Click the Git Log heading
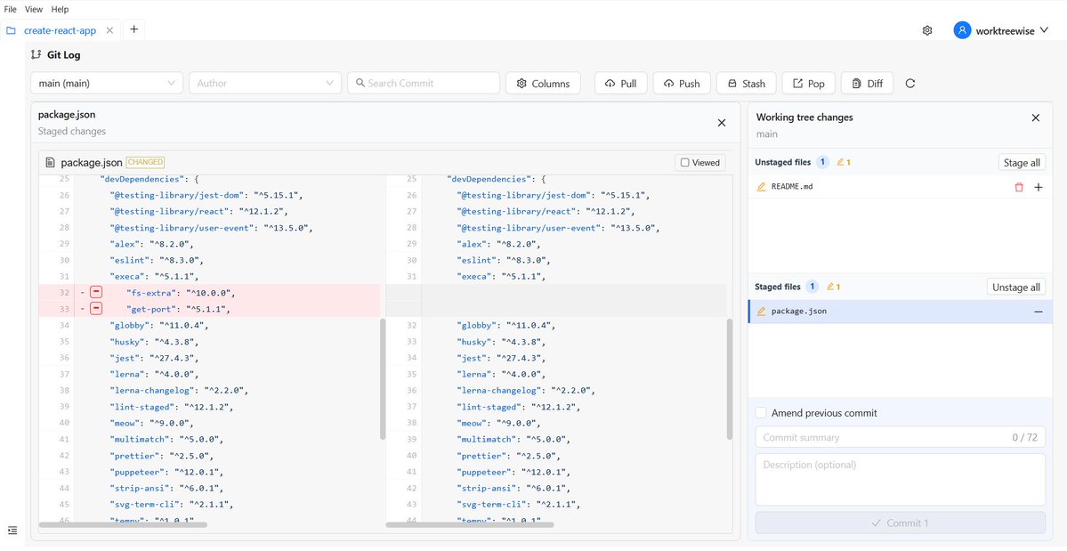1067x551 pixels. coord(64,55)
